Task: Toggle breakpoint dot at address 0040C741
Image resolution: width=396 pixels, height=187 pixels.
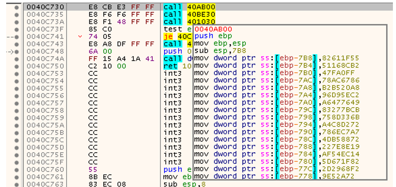Action: 16,37
